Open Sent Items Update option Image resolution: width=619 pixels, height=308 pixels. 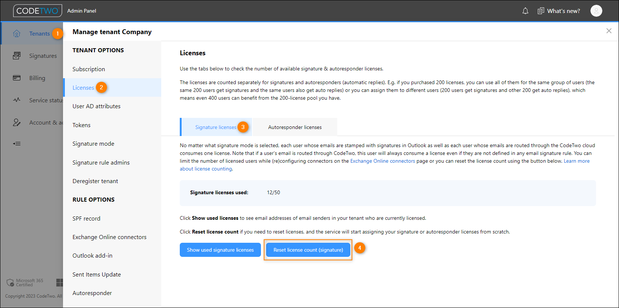[x=96, y=275]
